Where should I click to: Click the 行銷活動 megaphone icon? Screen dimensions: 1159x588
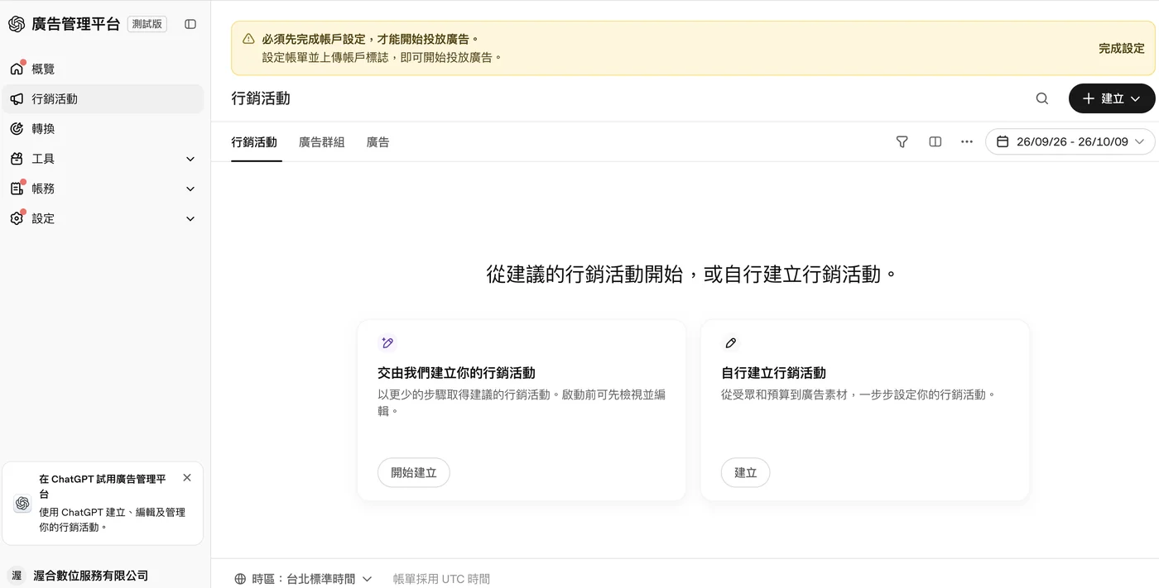point(17,98)
